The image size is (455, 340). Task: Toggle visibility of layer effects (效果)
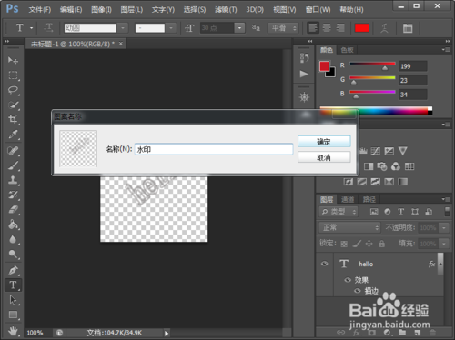tap(348, 280)
